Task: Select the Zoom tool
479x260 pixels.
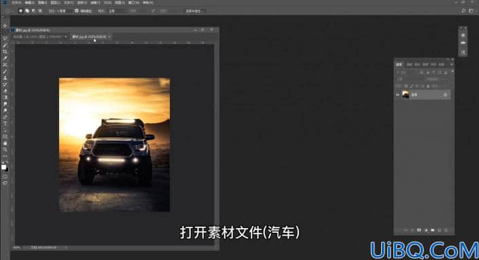Action: point(5,150)
